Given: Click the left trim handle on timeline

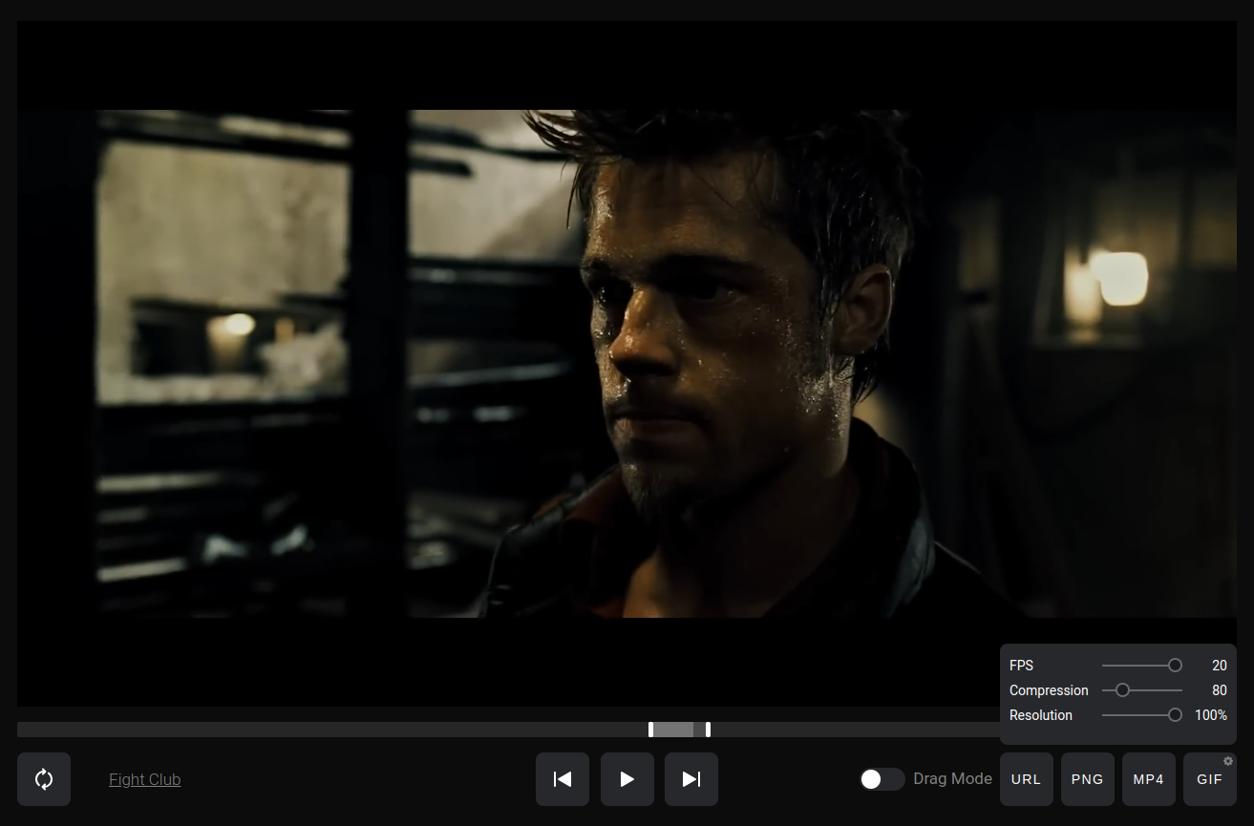Looking at the screenshot, I should pos(651,730).
